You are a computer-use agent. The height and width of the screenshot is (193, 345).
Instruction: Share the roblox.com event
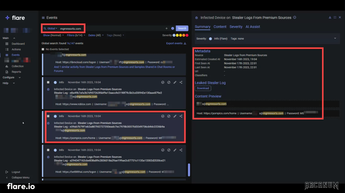click(x=181, y=82)
